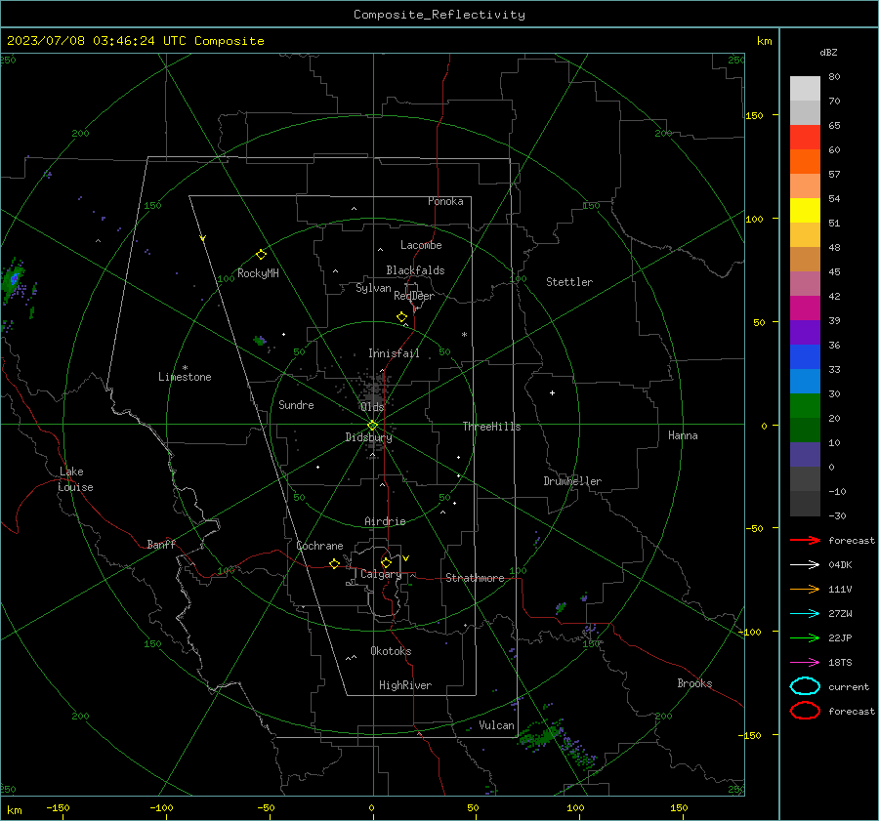Click the Lacombe label
This screenshot has height=821, width=879.
click(x=421, y=245)
